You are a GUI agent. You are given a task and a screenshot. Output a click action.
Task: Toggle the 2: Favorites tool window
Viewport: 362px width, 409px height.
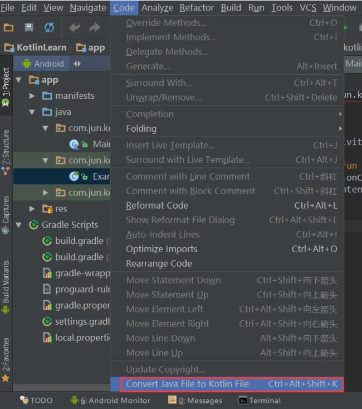pyautogui.click(x=6, y=359)
